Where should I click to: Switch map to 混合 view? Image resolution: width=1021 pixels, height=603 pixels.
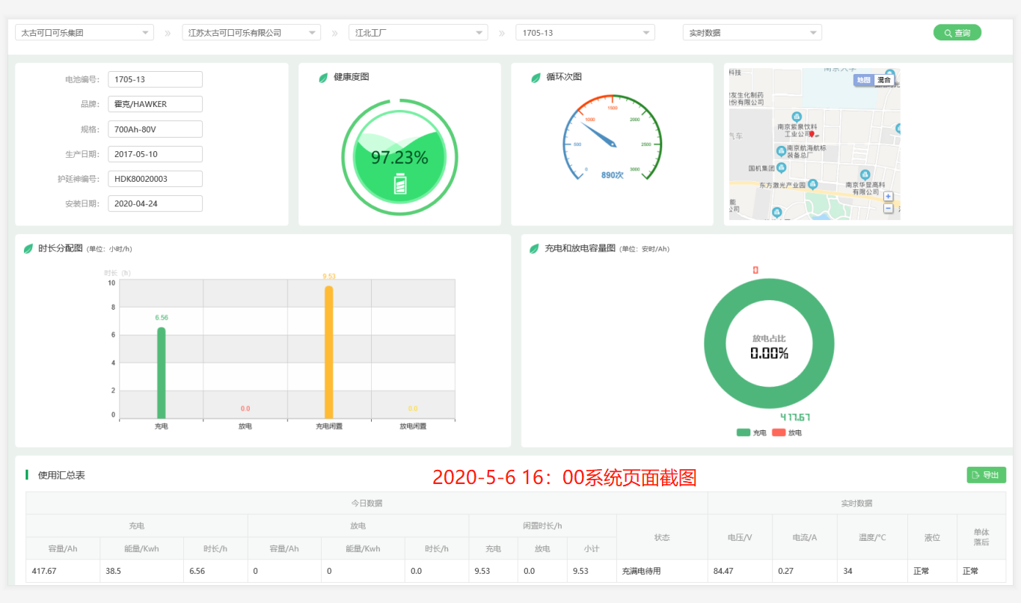[x=884, y=80]
